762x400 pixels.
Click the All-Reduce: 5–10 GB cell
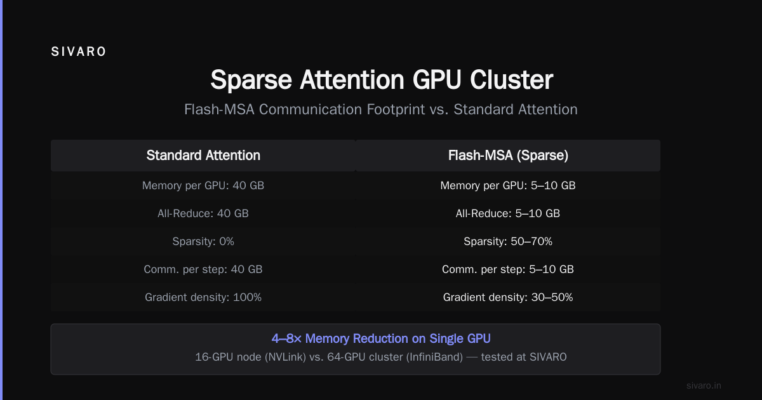pyautogui.click(x=508, y=213)
